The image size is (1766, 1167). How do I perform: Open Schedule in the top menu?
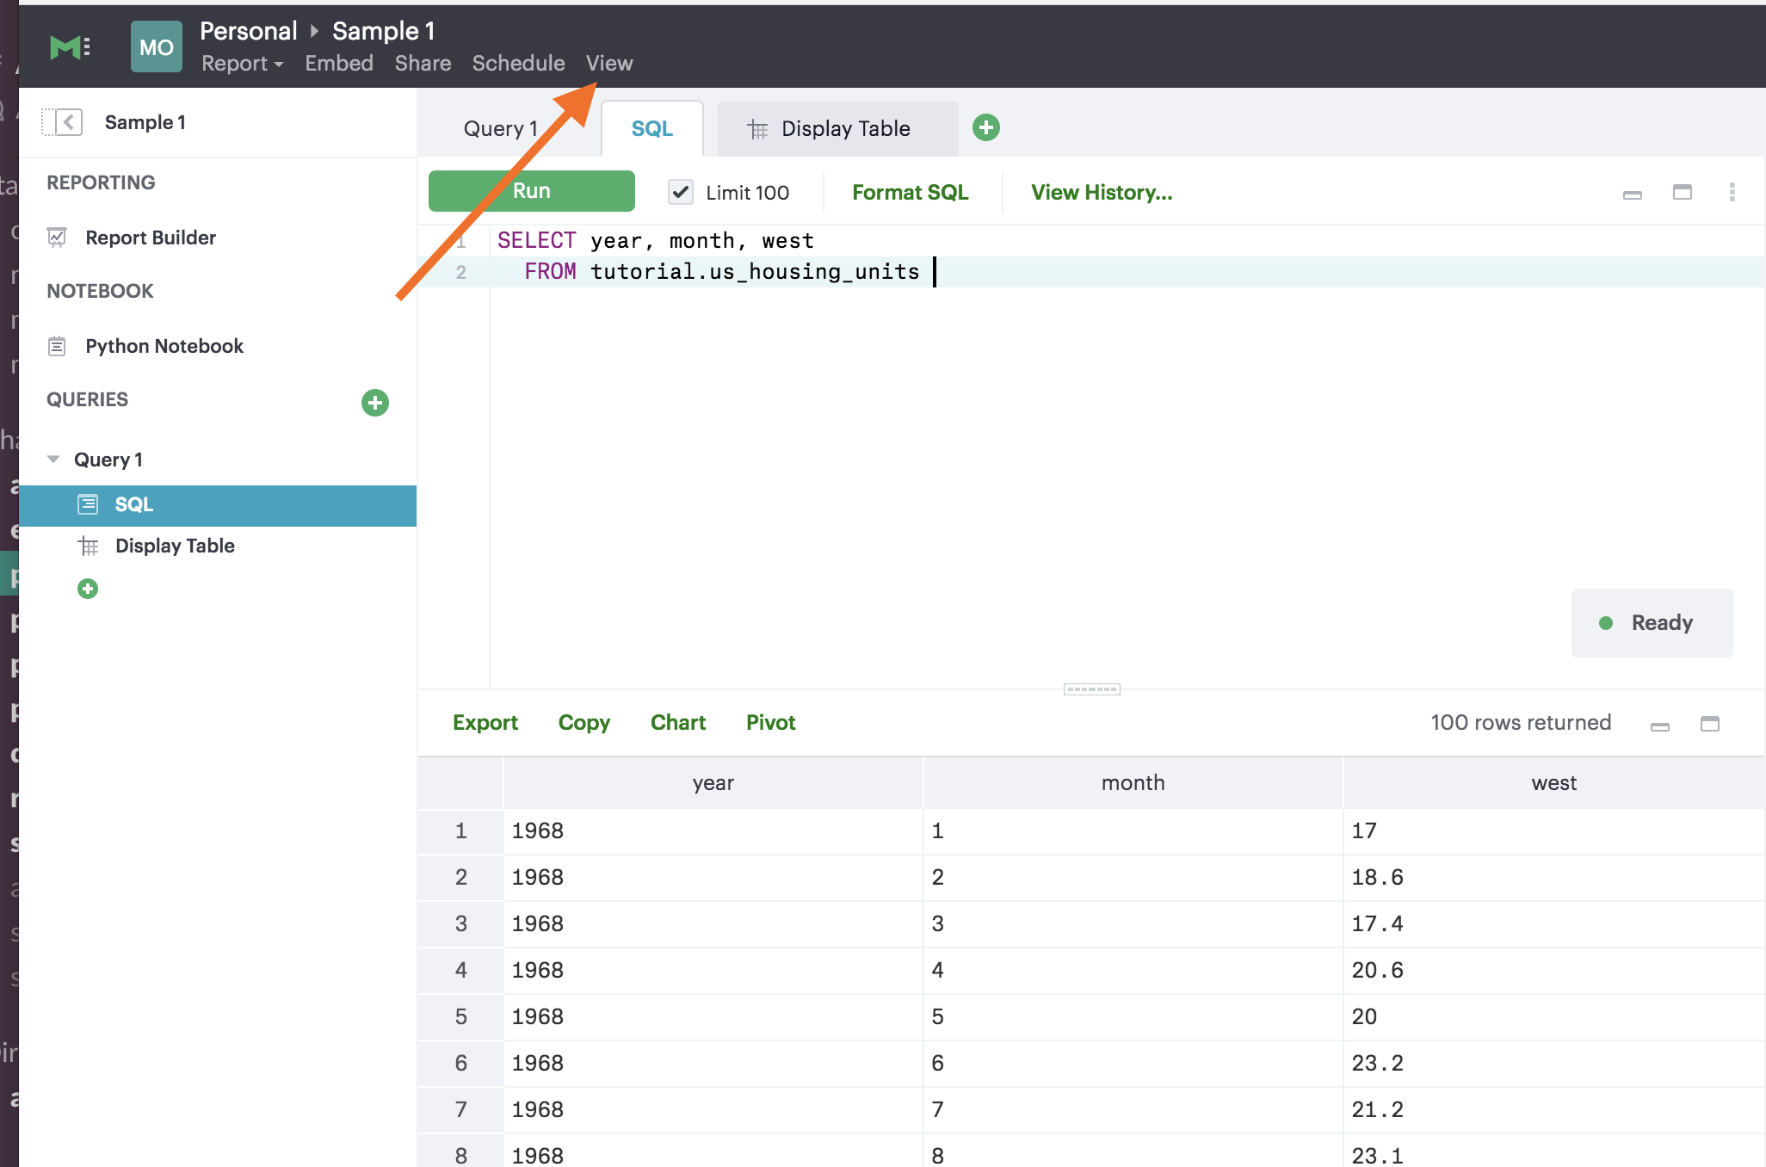click(x=518, y=64)
